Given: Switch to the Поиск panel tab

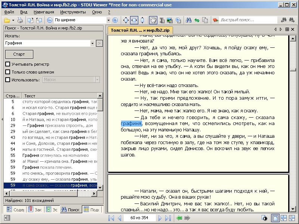Looking at the screenshot, I should coord(71,210).
